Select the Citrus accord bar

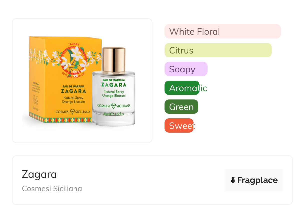(218, 50)
